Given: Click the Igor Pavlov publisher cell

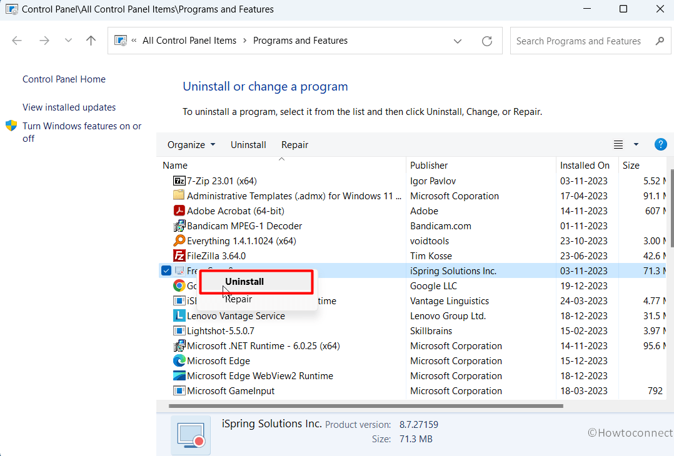Looking at the screenshot, I should click(x=433, y=181).
